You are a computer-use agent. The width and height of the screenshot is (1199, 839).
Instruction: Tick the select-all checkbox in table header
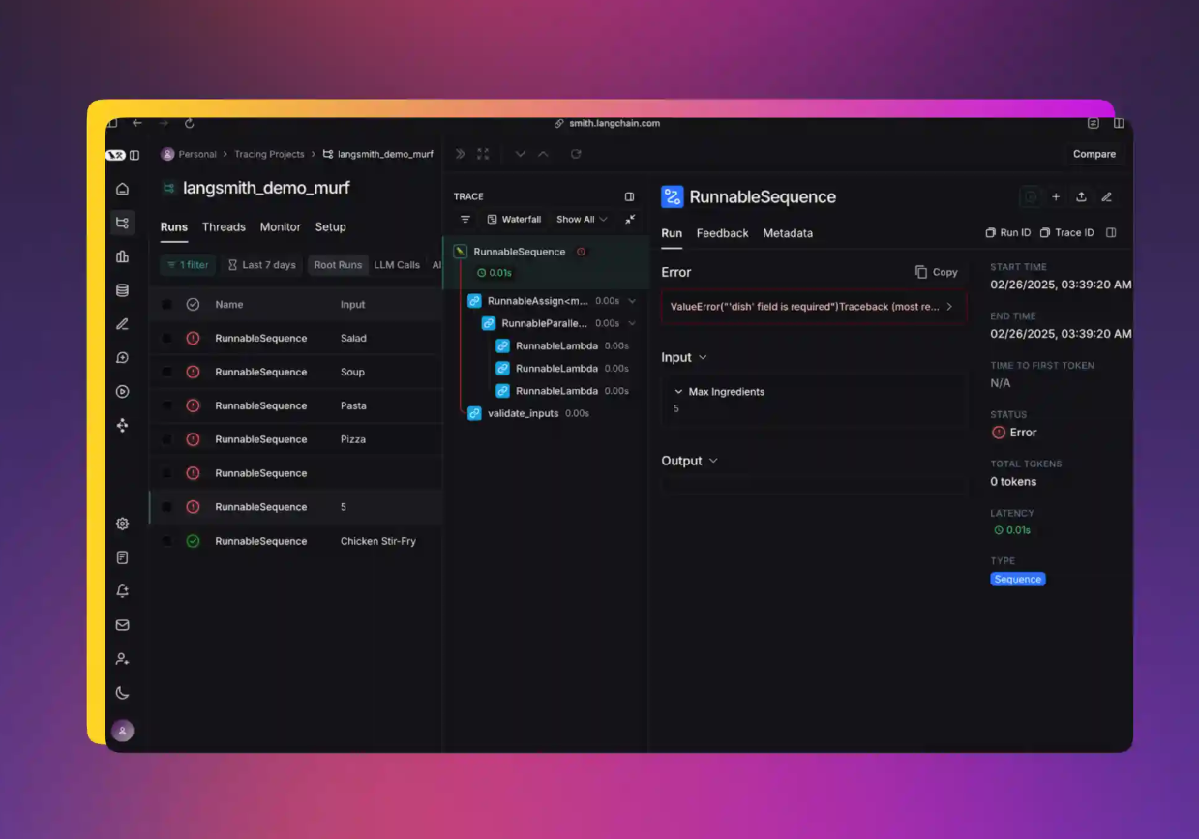[x=166, y=305]
